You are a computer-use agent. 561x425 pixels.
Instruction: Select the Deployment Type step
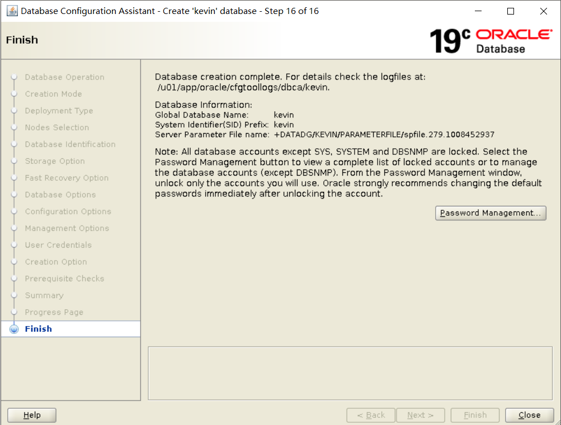59,111
